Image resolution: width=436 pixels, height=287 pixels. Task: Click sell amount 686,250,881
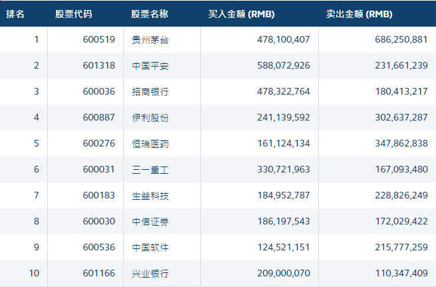[401, 39]
